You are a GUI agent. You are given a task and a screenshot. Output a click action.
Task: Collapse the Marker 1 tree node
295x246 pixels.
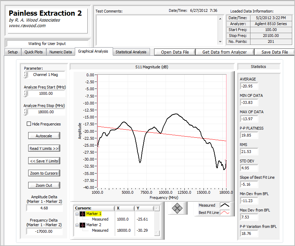coord(77,214)
